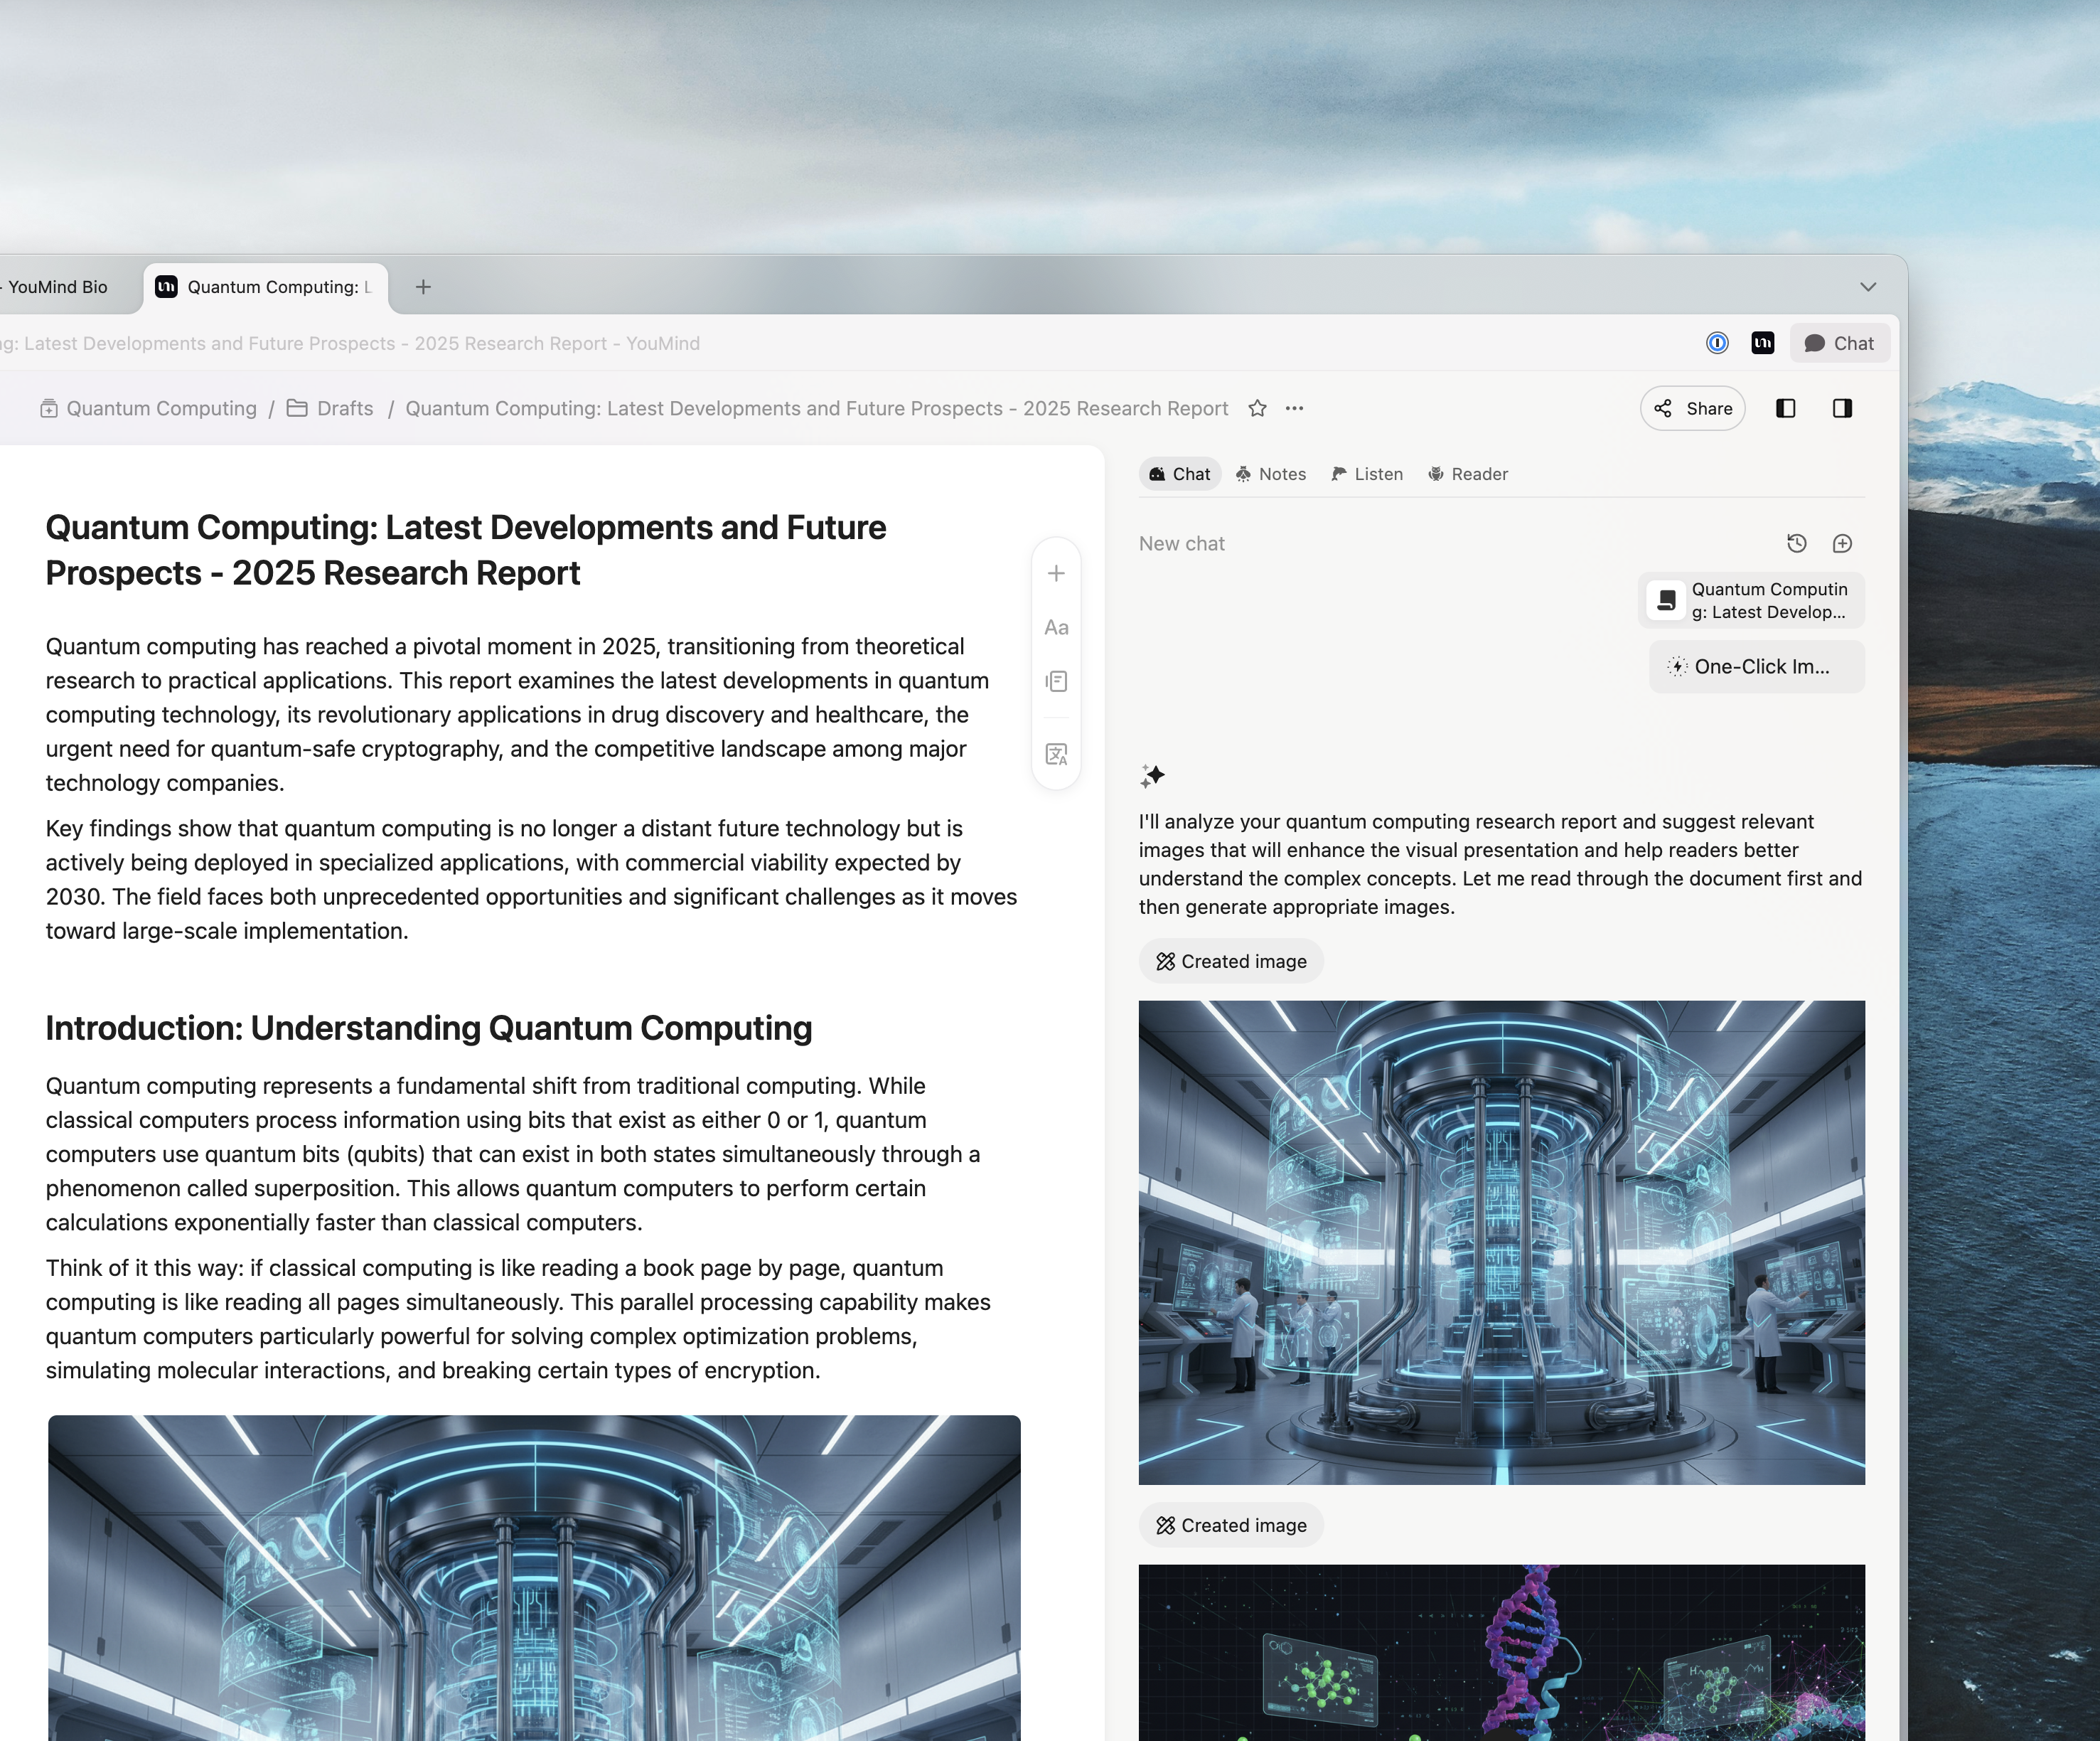Click the outline icon in floating toolbar
The image size is (2100, 1741).
pos(1056,681)
